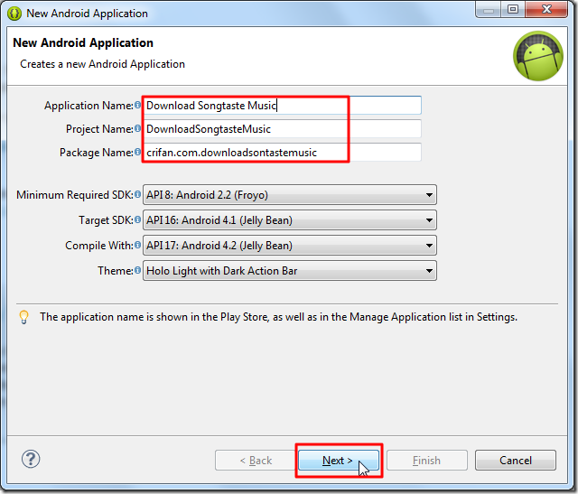The height and width of the screenshot is (494, 578).
Task: Click the info icon beside Minimum Required SDK
Action: pyautogui.click(x=138, y=195)
